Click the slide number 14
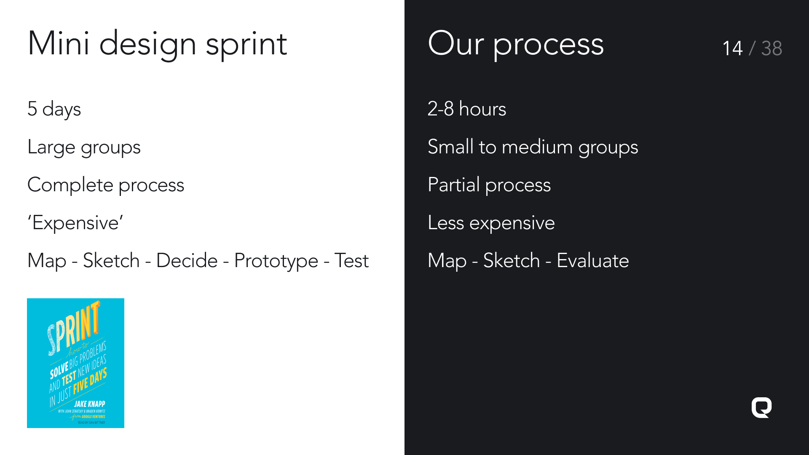This screenshot has width=809, height=455. pos(732,48)
